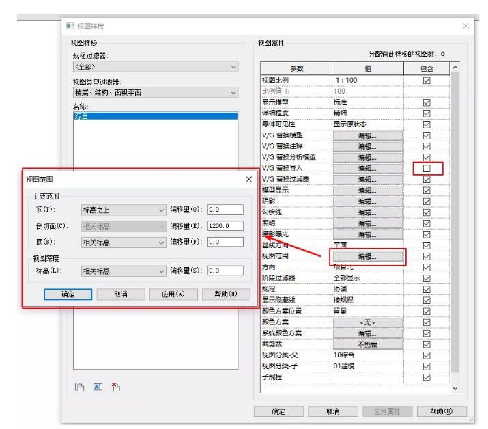
Task: Click the 01建模 sub-category value
Action: tap(344, 365)
